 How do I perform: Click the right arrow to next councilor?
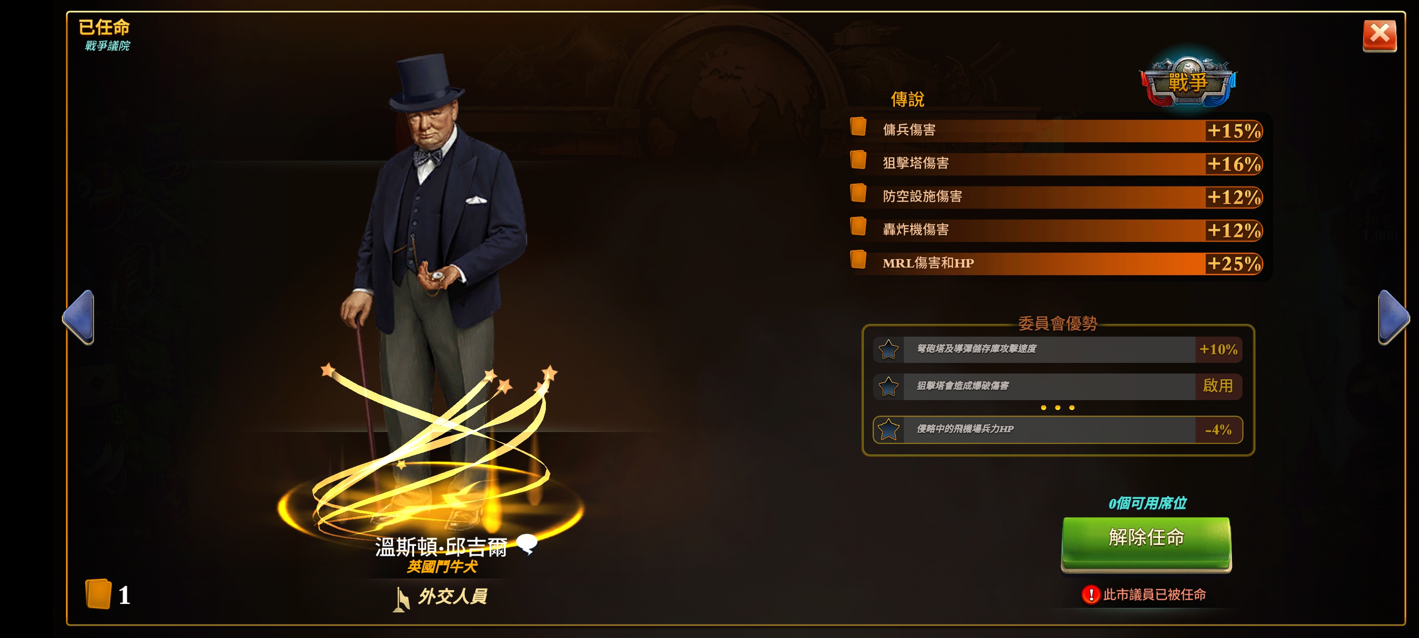coord(1393,318)
